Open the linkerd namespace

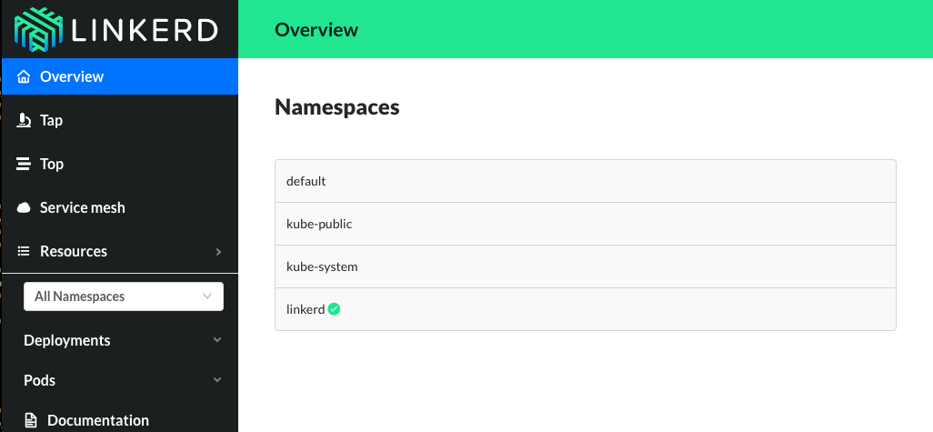(306, 309)
